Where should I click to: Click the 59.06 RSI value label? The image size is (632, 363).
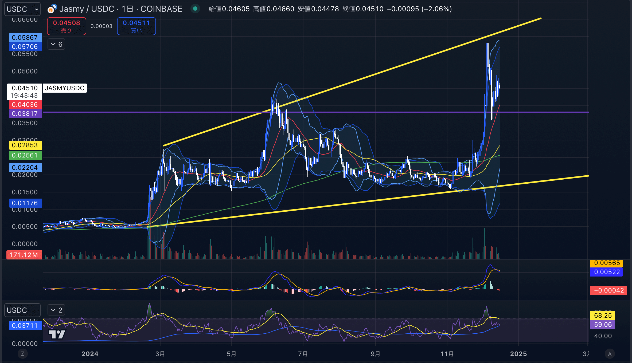click(x=602, y=325)
